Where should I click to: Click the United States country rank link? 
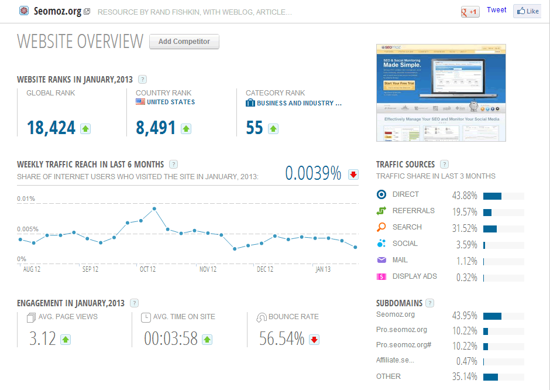(170, 102)
